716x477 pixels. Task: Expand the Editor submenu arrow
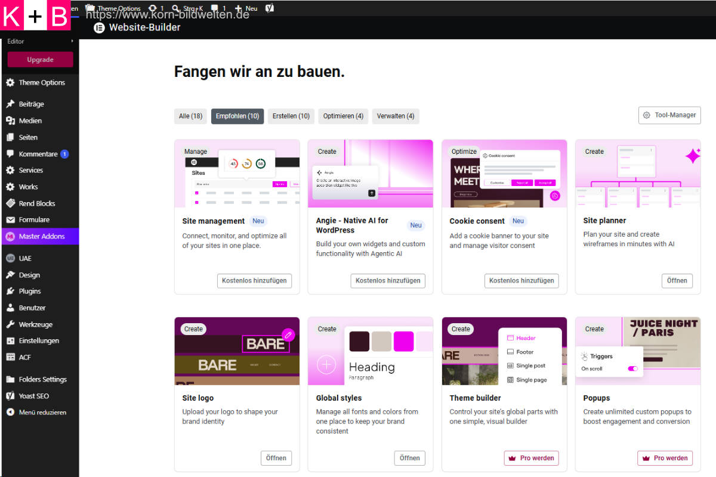(x=72, y=41)
